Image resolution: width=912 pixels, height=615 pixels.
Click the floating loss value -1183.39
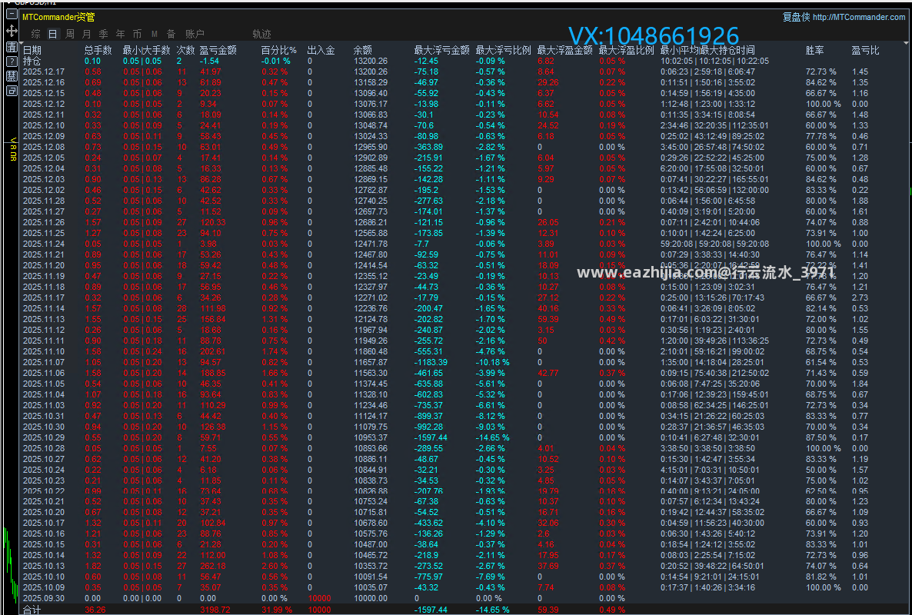coord(431,362)
